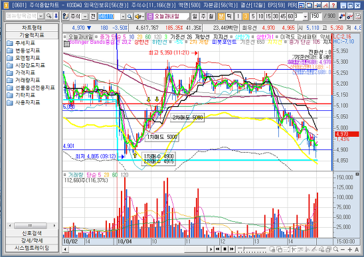This screenshot has width=364, height=257.
Task: Select the 45-minute interval button
Action: 283,16
